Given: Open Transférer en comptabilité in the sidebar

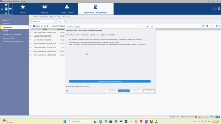Looking at the screenshot, I should pyautogui.click(x=12, y=34).
